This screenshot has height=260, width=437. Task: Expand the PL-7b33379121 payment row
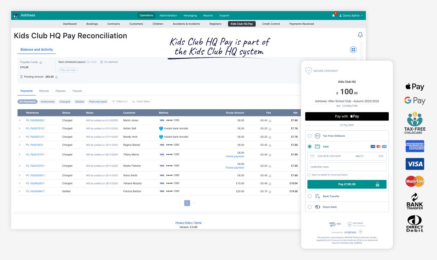[20, 128]
